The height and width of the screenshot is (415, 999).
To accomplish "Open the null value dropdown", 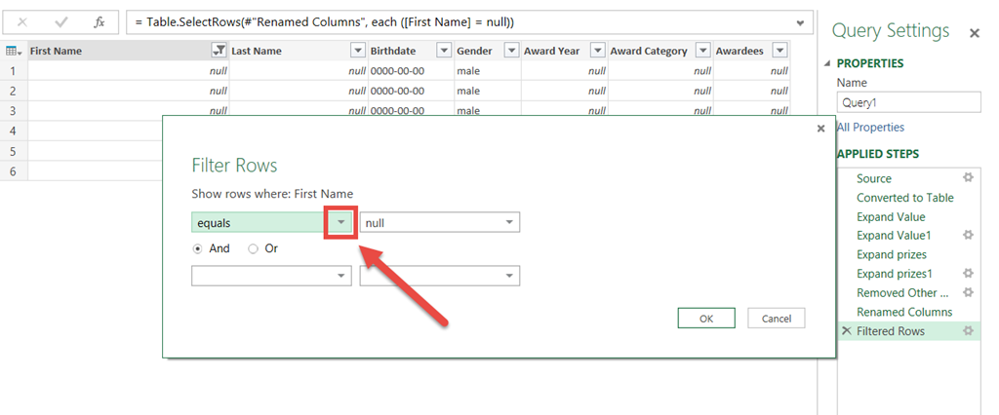I will (x=508, y=223).
